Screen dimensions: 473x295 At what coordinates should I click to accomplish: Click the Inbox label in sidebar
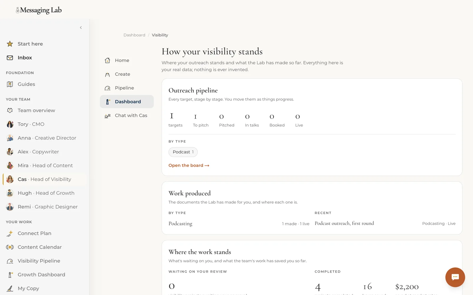coord(25,58)
